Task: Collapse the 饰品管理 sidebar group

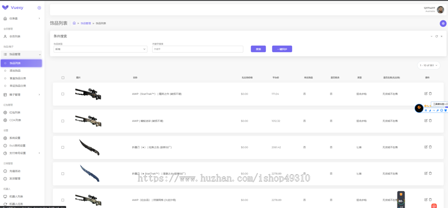Action: (22, 54)
